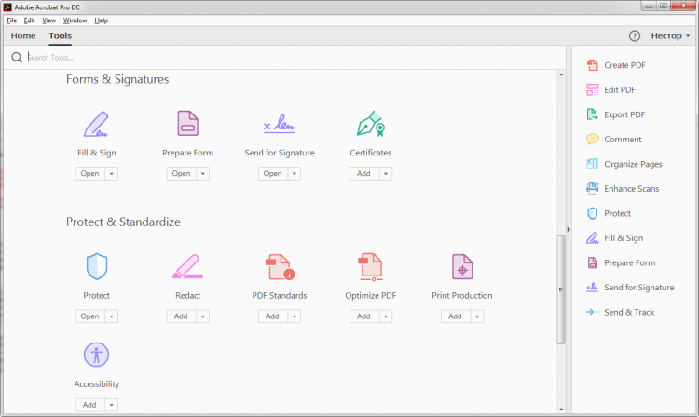Expand the Prepare Form dropdown arrow

pyautogui.click(x=203, y=173)
